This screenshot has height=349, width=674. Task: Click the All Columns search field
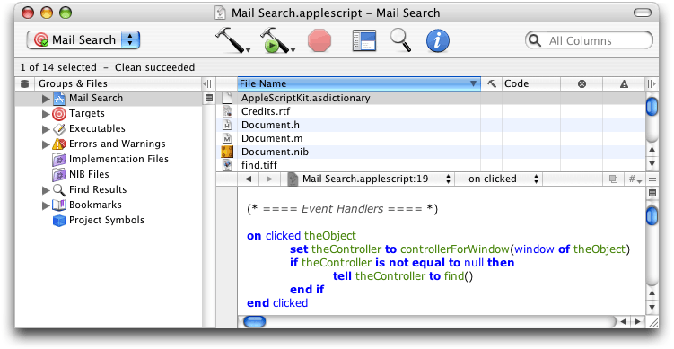[589, 40]
